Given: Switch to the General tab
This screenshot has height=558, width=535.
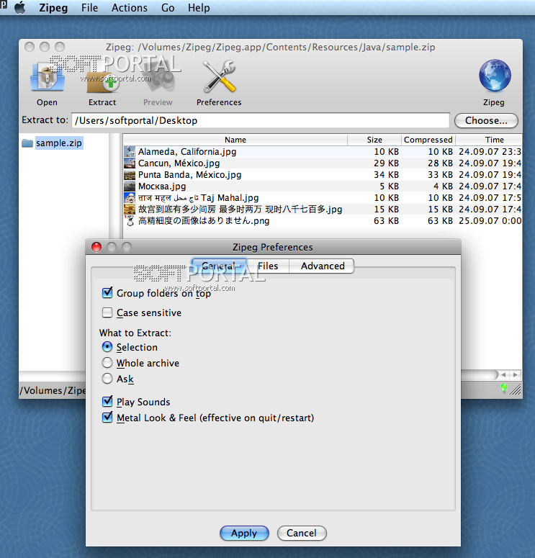Looking at the screenshot, I should point(219,266).
